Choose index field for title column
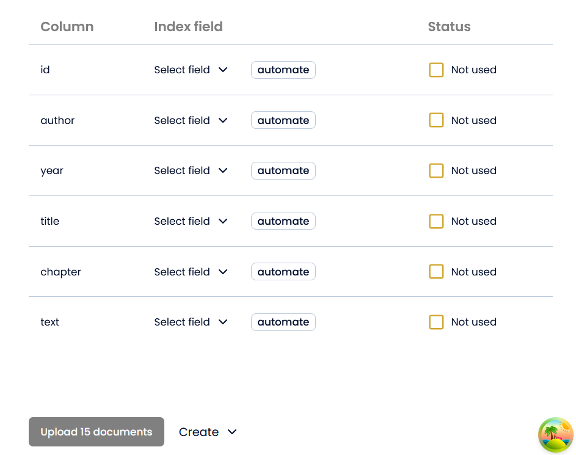This screenshot has height=455, width=576. coord(191,221)
